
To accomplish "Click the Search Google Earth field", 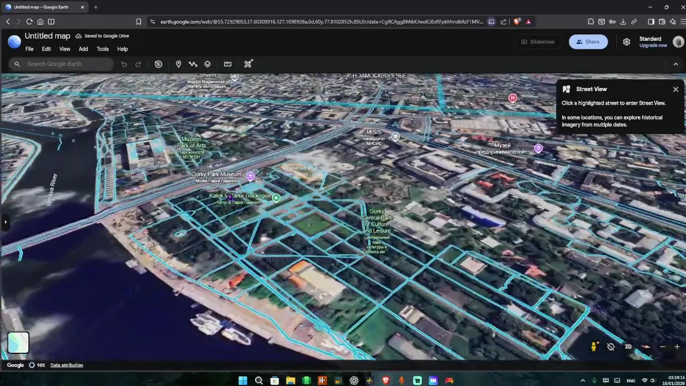I will pos(61,64).
